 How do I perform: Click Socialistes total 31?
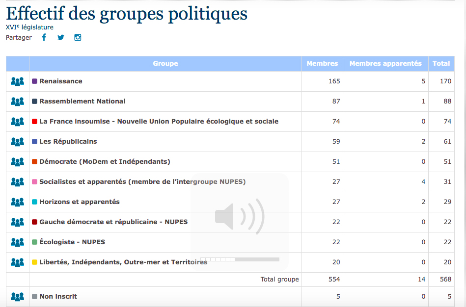click(x=447, y=182)
